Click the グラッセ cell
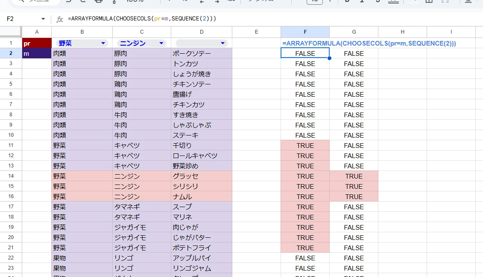This screenshot has width=483, height=277. coord(202,176)
